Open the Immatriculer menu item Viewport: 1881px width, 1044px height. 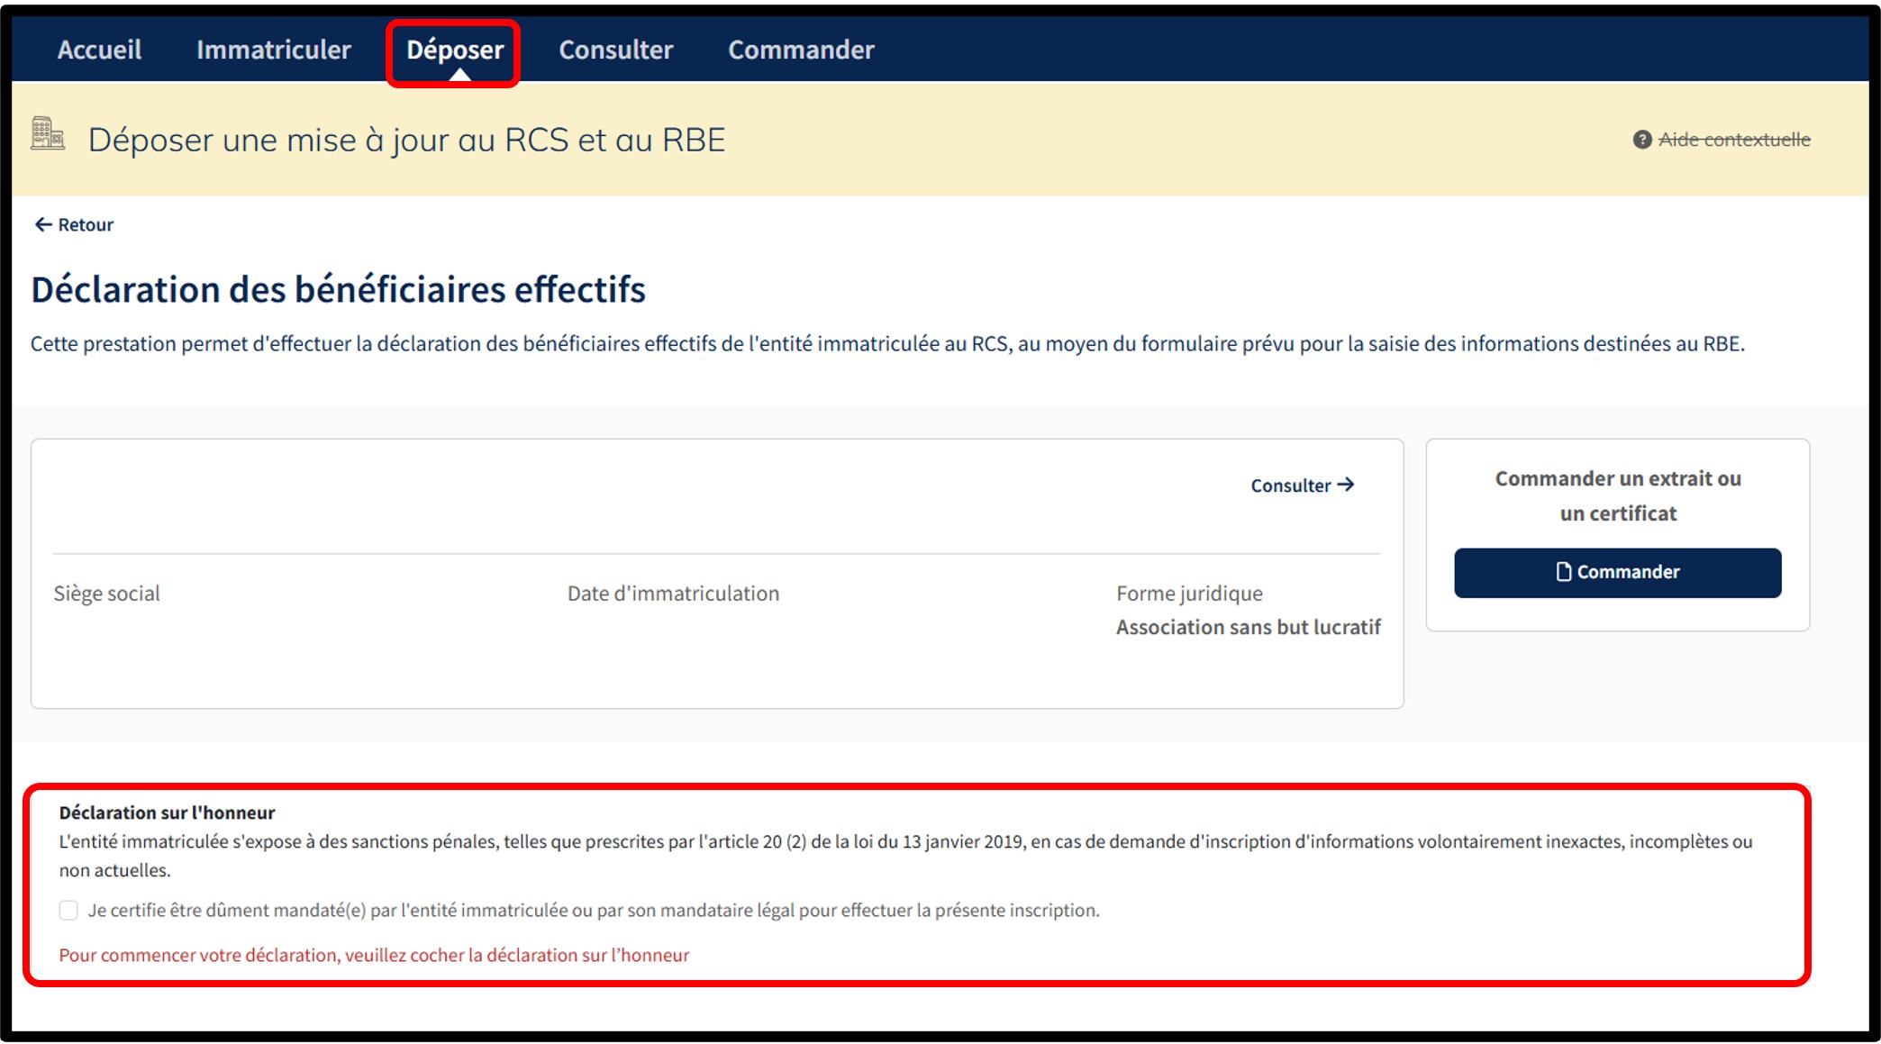(x=273, y=50)
